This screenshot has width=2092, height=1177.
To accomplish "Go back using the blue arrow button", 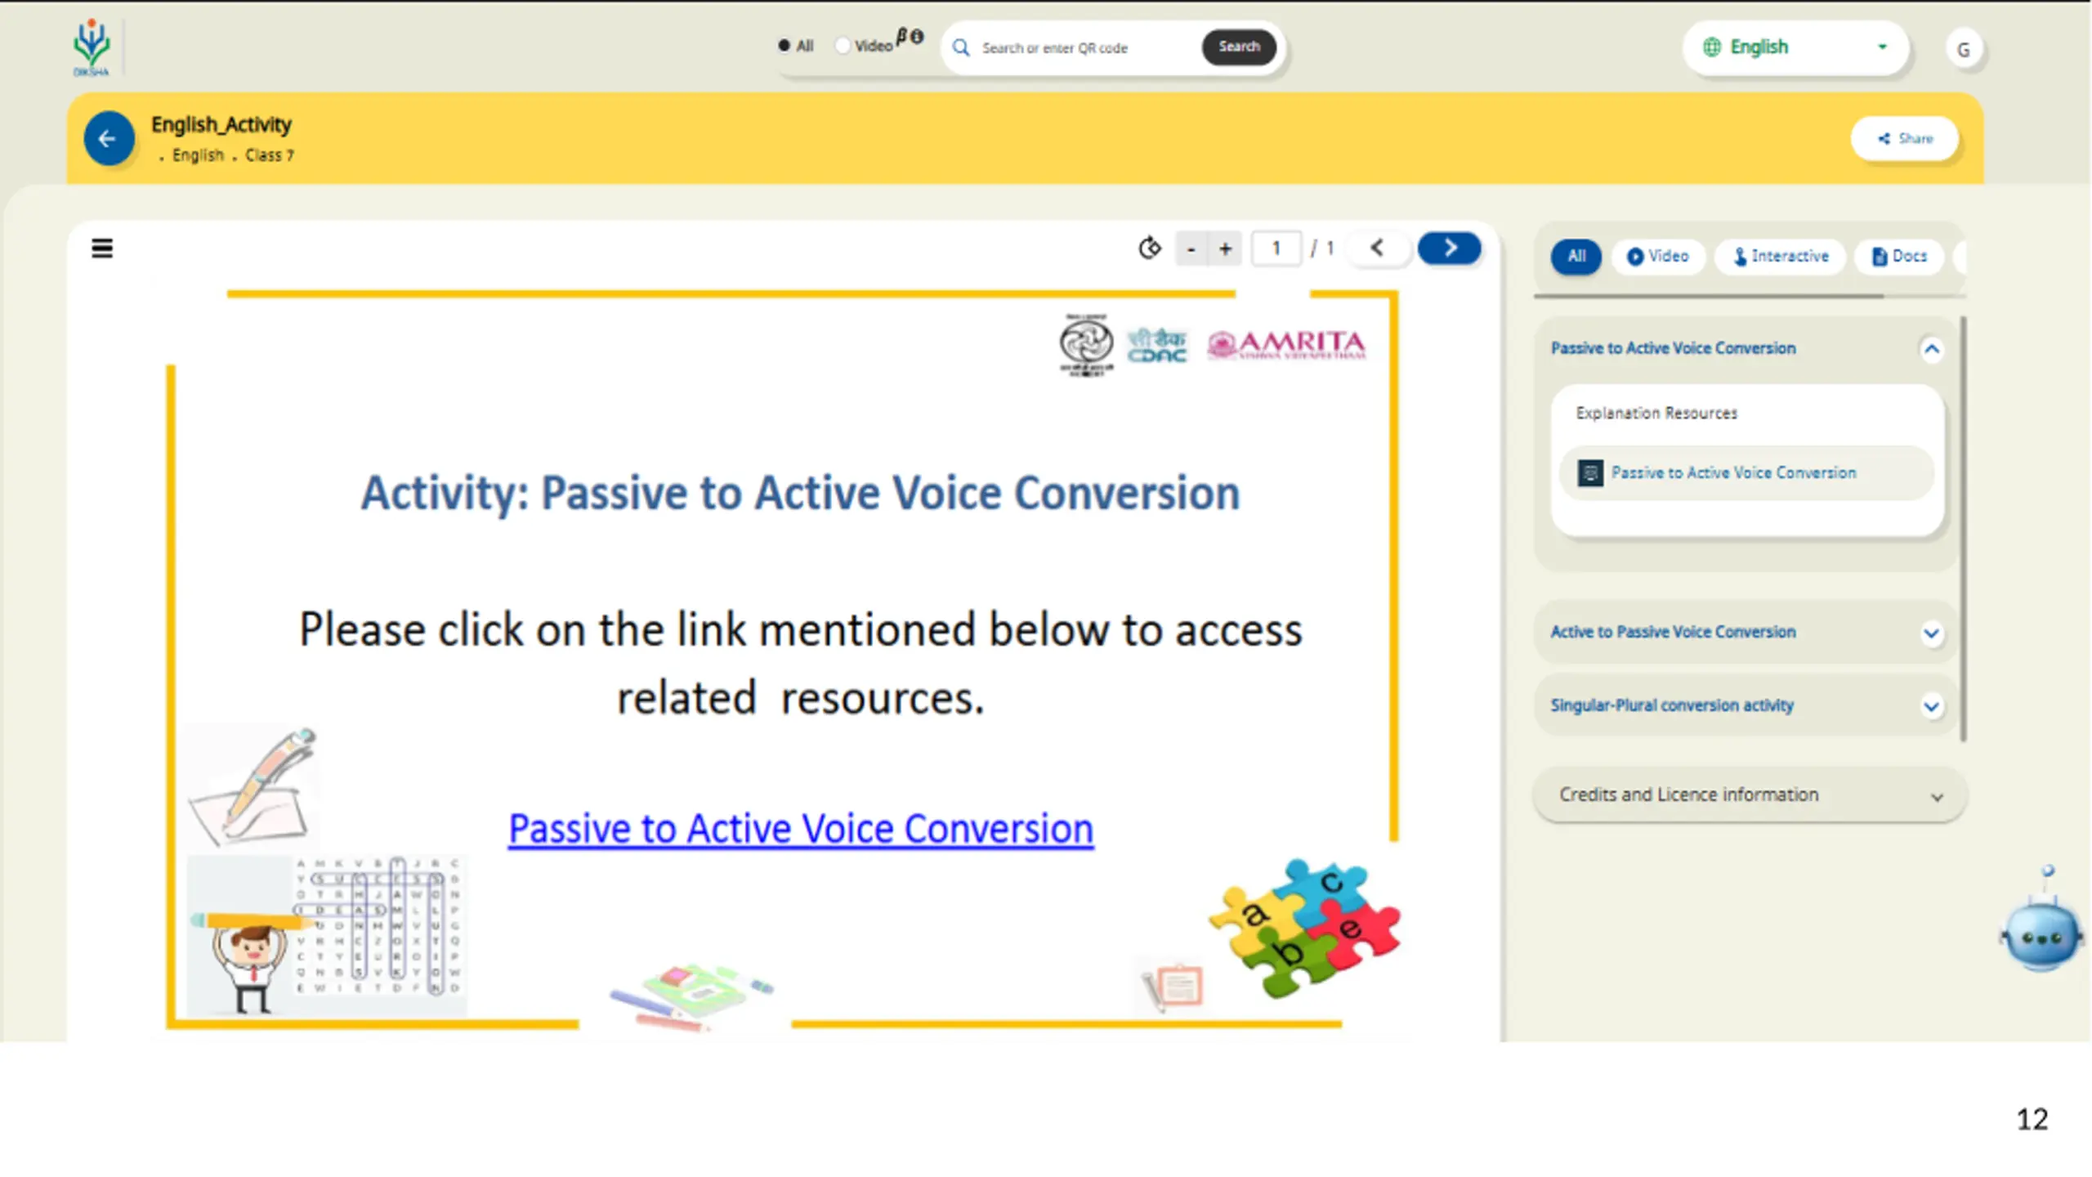I will point(109,138).
